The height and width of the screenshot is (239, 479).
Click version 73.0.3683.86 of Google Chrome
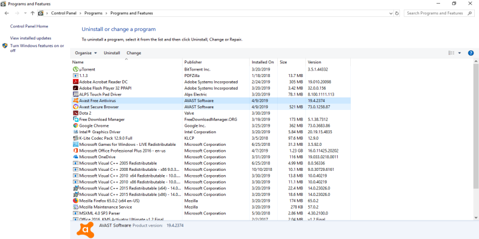tap(319, 125)
